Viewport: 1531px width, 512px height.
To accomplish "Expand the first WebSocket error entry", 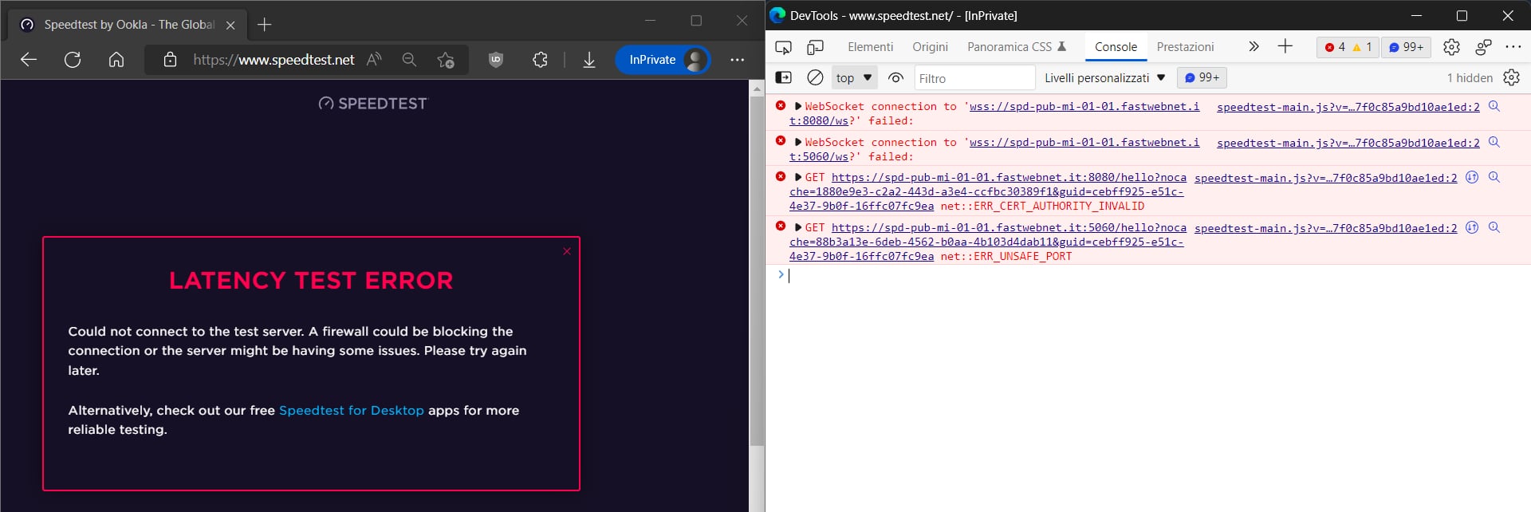I will [x=798, y=106].
